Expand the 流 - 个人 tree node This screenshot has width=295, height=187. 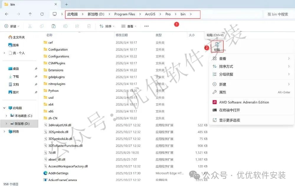pyautogui.click(x=4, y=53)
